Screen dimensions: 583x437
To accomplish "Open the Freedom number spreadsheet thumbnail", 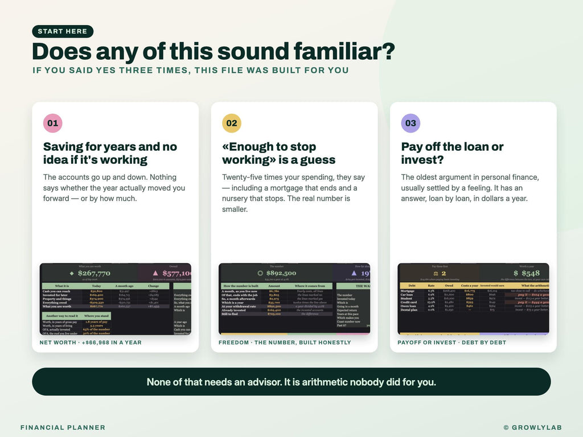I will pyautogui.click(x=294, y=299).
